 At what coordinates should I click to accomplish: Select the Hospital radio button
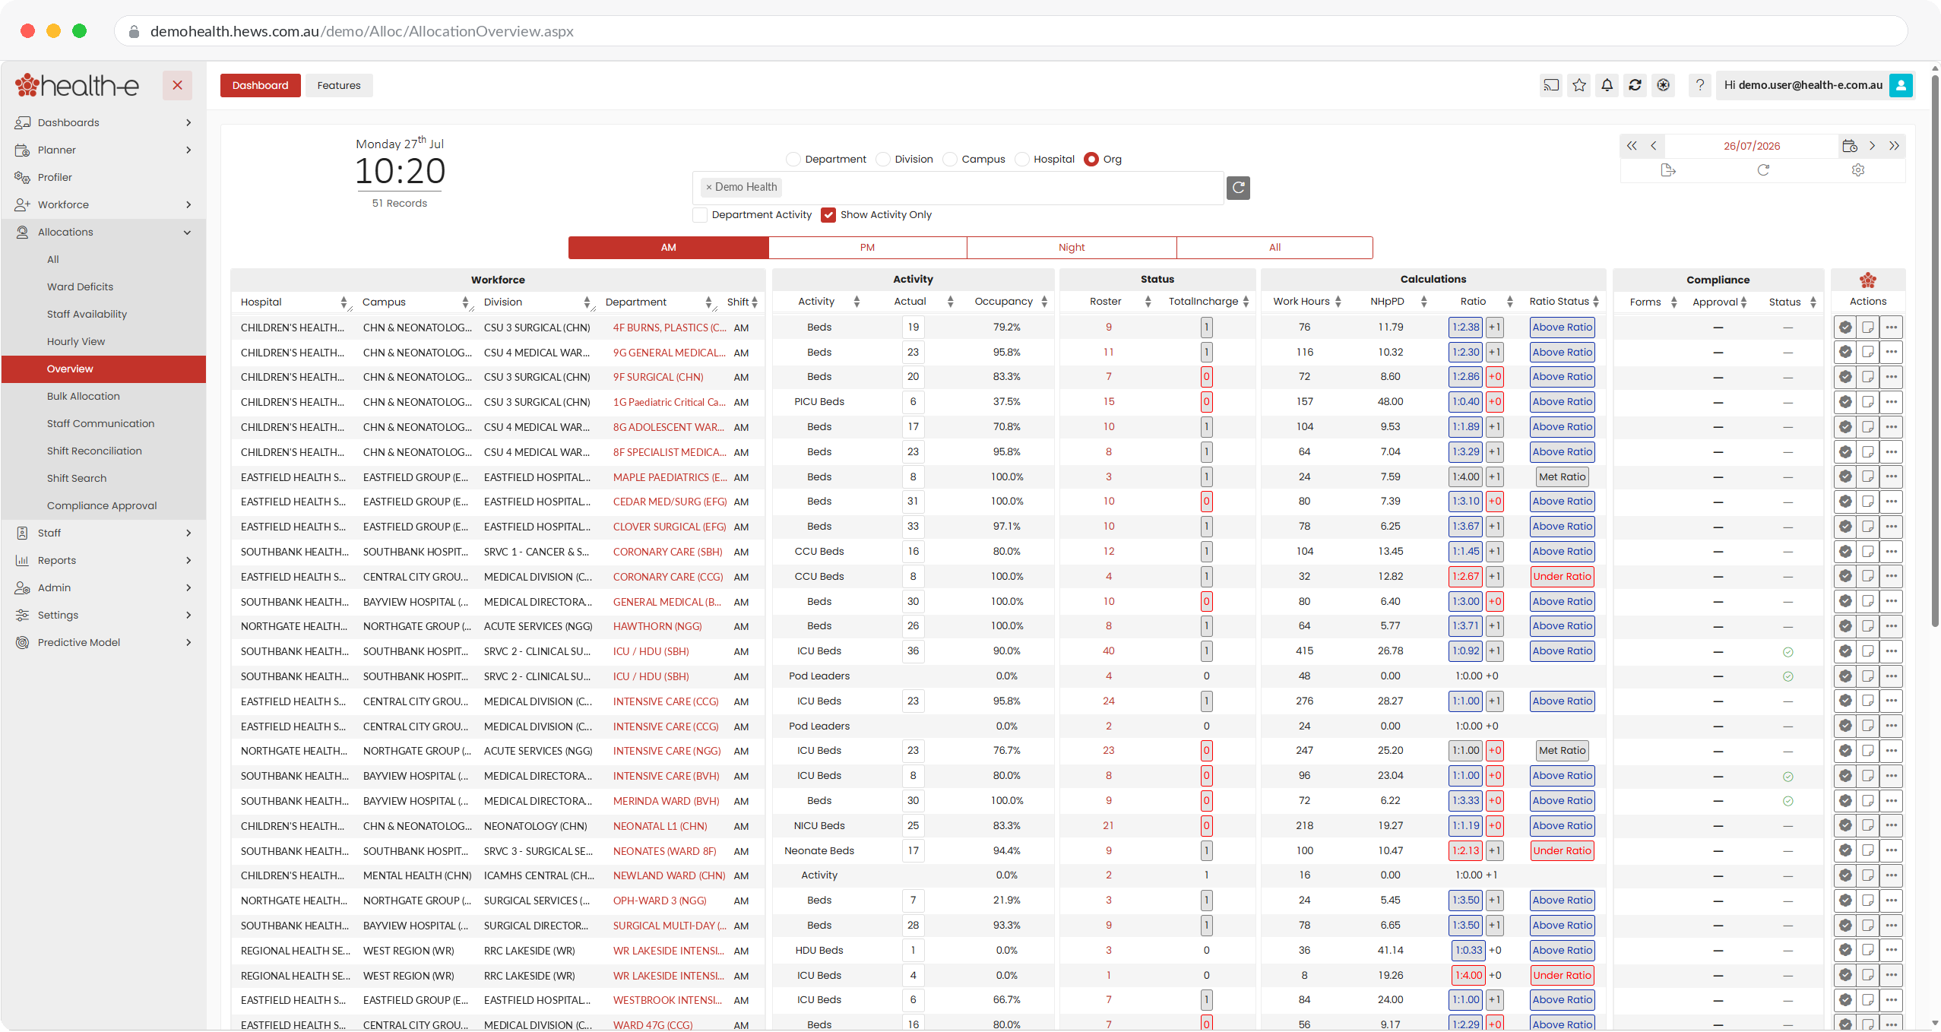(x=1022, y=160)
